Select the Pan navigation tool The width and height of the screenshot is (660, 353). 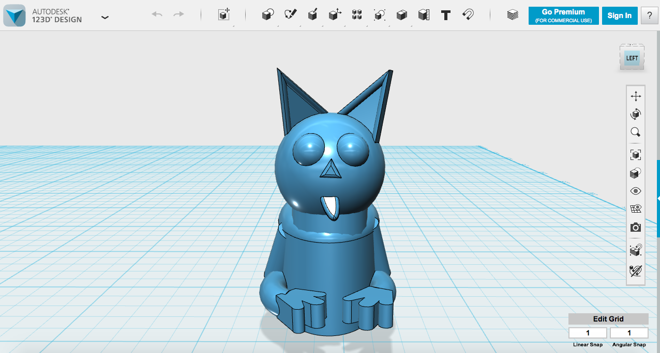coord(636,96)
